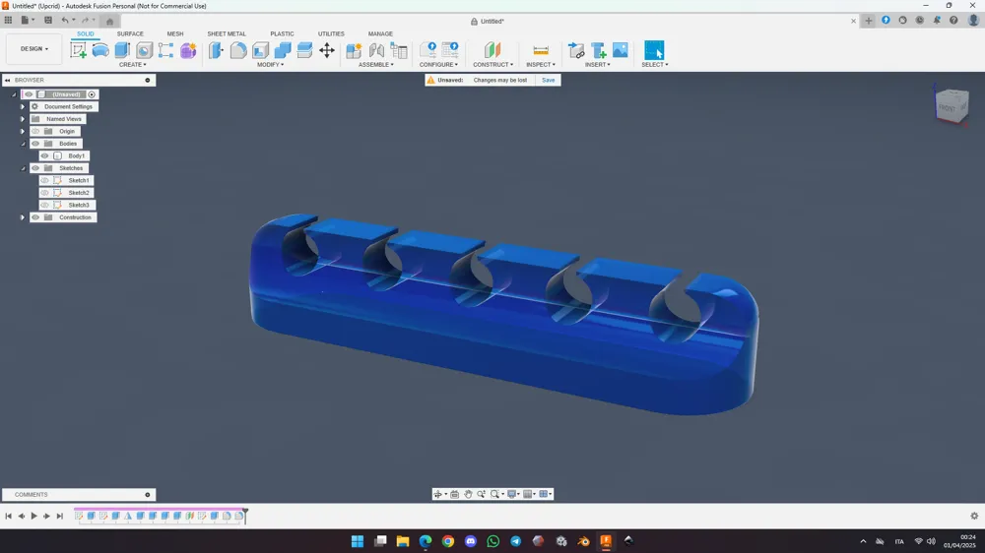Expand the Document Settings node
The height and width of the screenshot is (553, 985).
tap(23, 106)
